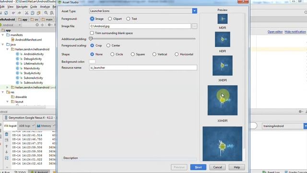
Task: Select MainActivity in project tree
Action: (x=32, y=68)
